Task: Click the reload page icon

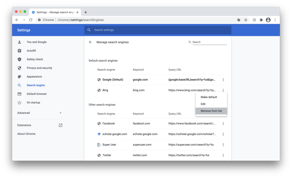Action: tap(31, 20)
